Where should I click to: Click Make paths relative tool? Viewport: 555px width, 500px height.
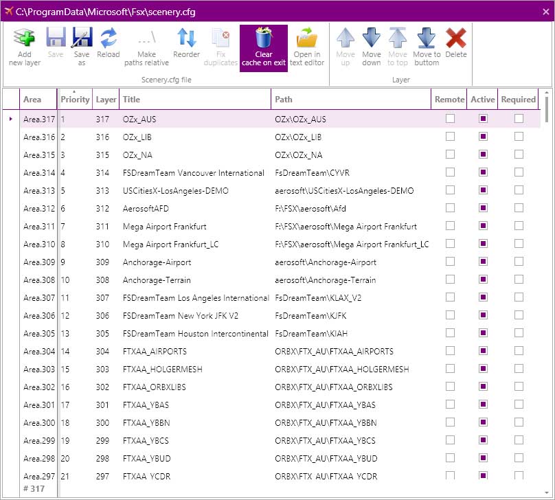click(146, 47)
